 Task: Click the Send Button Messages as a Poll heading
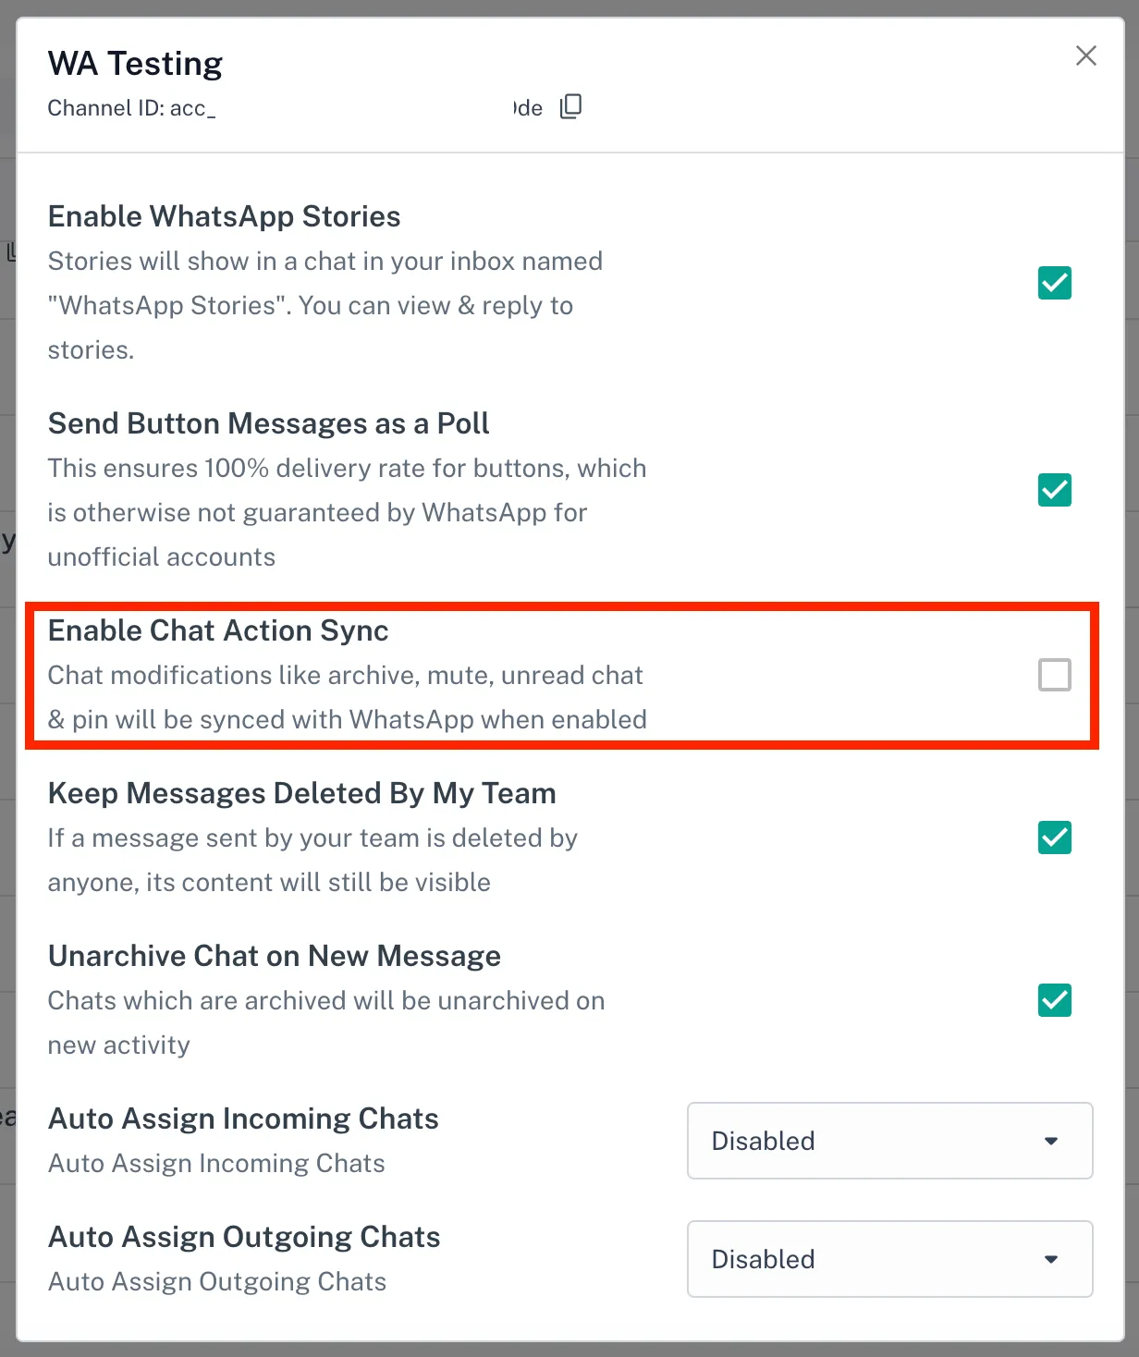pos(268,423)
